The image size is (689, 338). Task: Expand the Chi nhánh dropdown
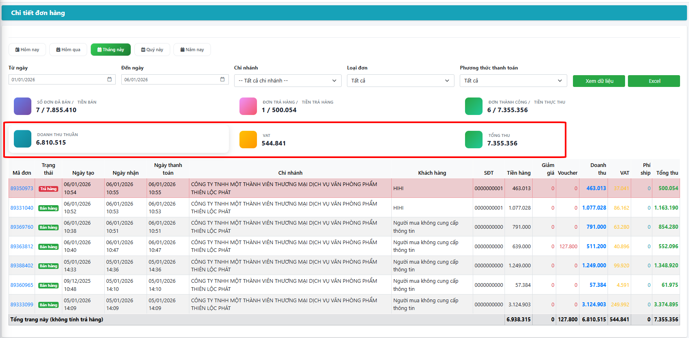(288, 81)
